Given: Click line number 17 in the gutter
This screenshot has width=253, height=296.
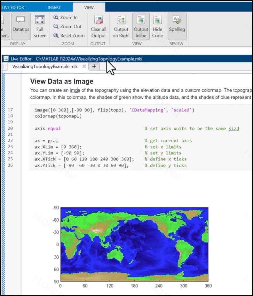Looking at the screenshot, I should click(x=10, y=110).
